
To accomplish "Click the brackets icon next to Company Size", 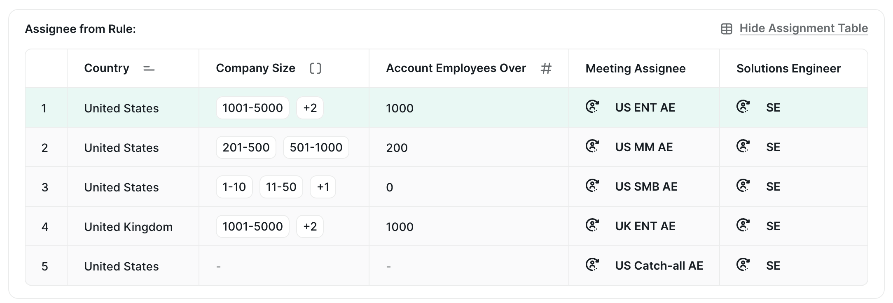I will [316, 68].
